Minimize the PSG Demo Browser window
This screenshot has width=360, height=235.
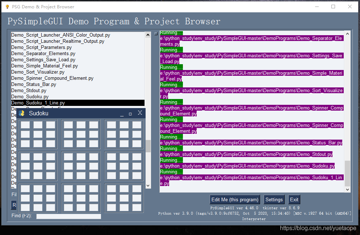tap(317, 7)
